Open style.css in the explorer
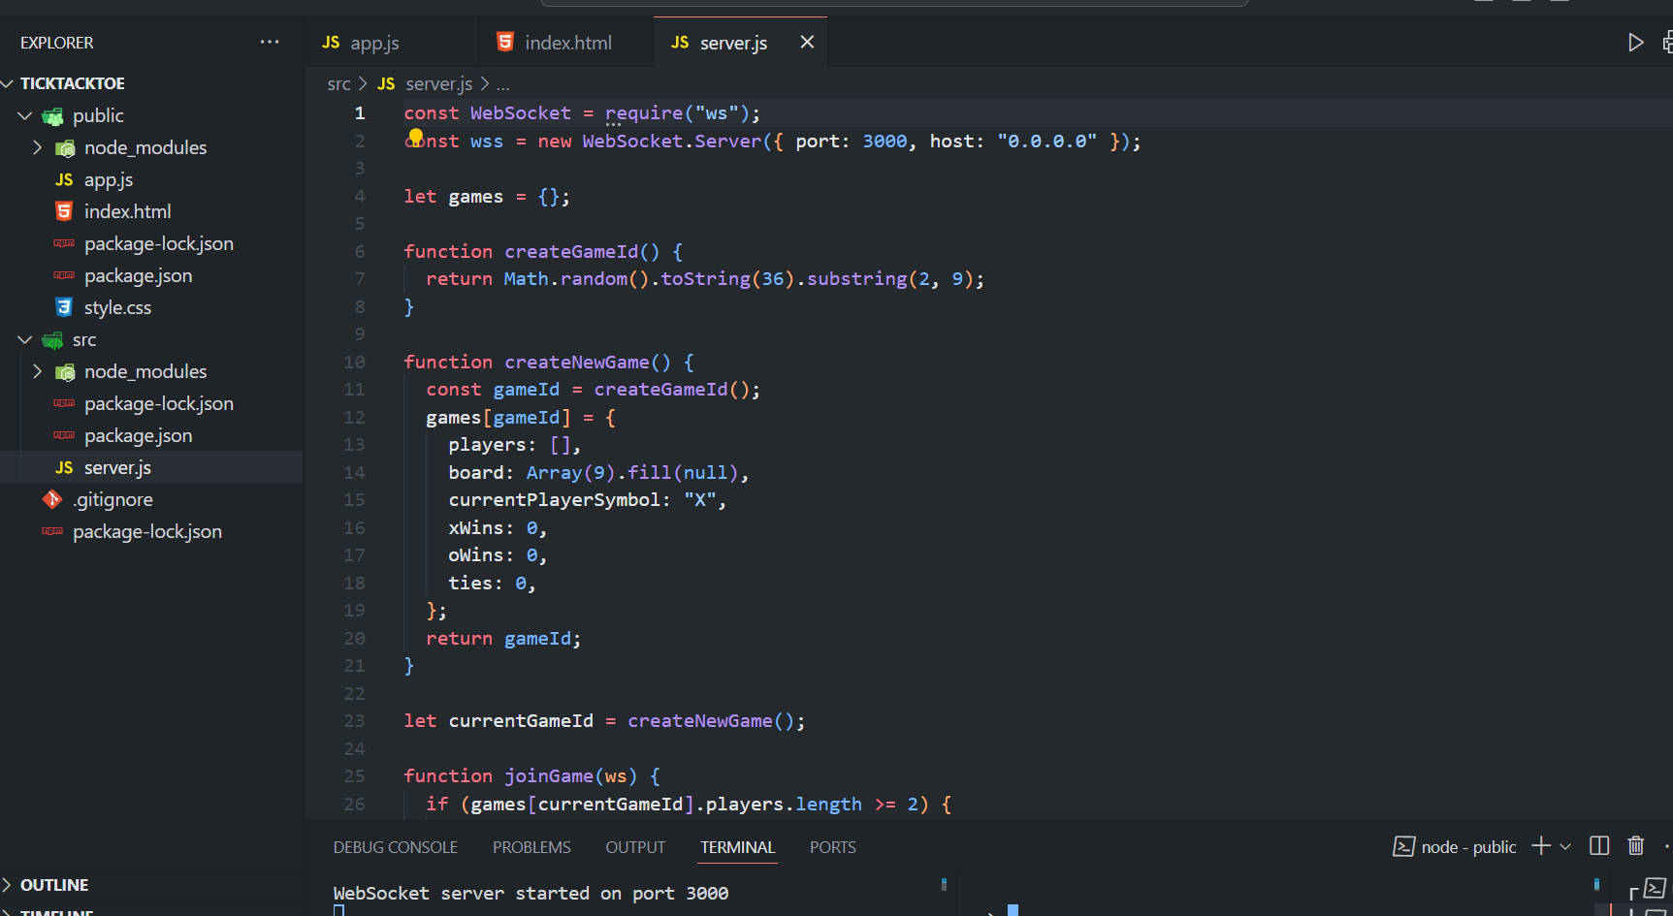This screenshot has height=916, width=1673. pos(117,308)
